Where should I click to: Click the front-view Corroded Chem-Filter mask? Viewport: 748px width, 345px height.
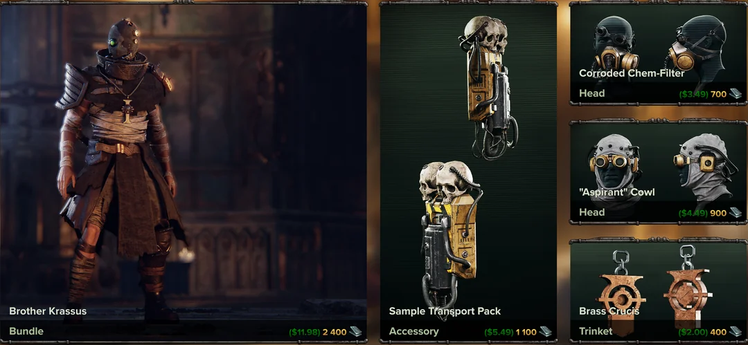(x=616, y=43)
